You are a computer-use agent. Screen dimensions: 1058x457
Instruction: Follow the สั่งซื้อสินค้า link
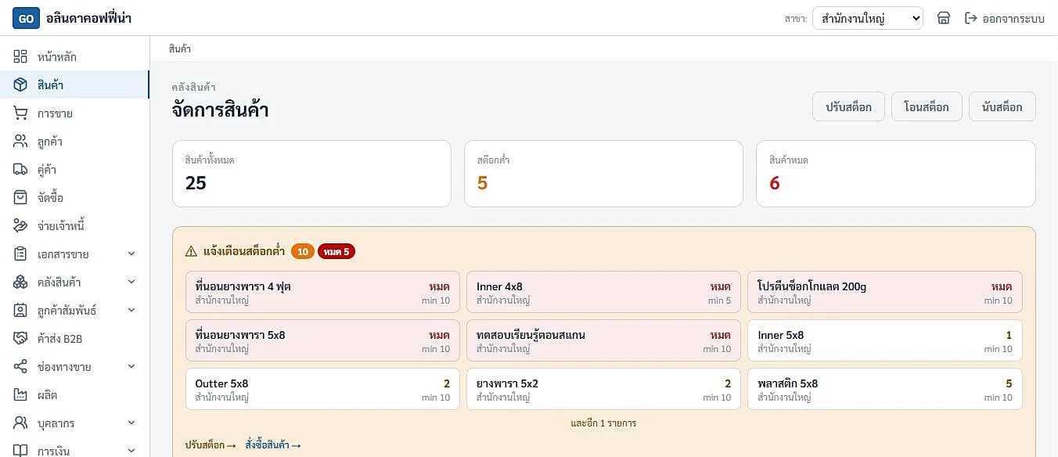(x=273, y=445)
